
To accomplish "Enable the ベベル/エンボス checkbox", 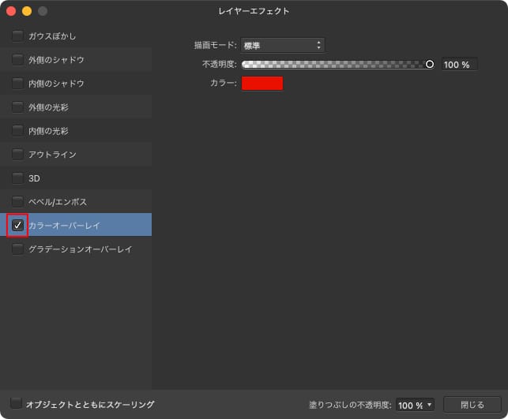I will (x=17, y=201).
